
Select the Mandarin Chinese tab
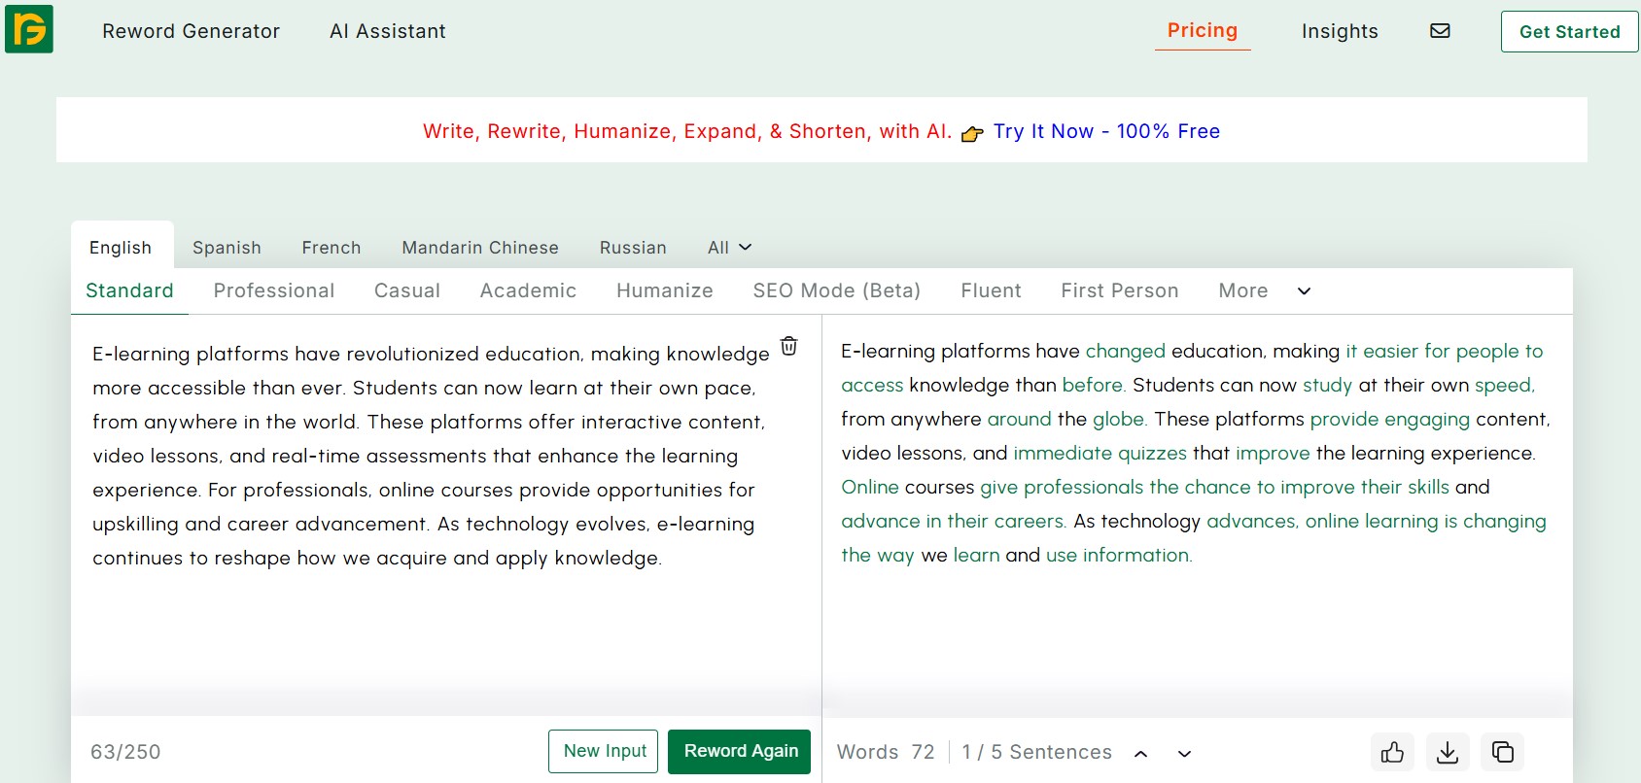tap(480, 248)
